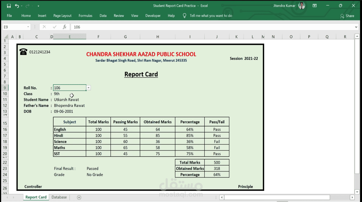Image resolution: width=362 pixels, height=202 pixels.
Task: Click the horizontal scrollbar track
Action: 286,197
